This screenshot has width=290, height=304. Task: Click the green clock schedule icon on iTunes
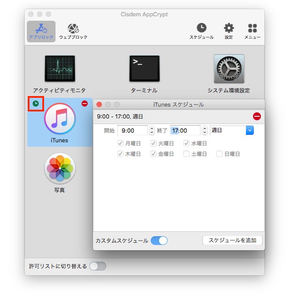[36, 104]
